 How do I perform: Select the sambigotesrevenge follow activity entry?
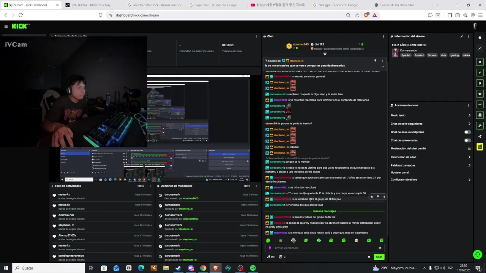103,258
